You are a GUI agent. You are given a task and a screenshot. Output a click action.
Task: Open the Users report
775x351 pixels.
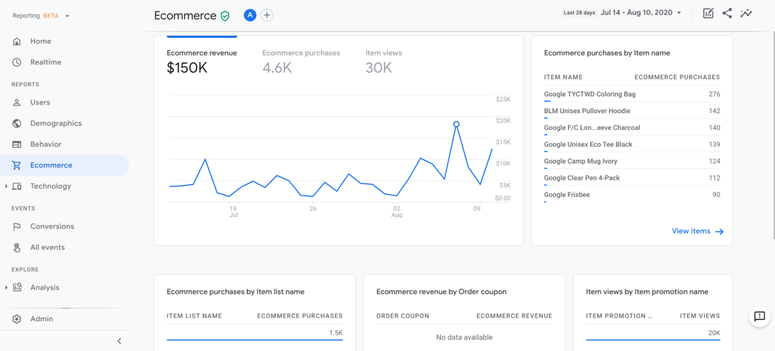(x=40, y=102)
